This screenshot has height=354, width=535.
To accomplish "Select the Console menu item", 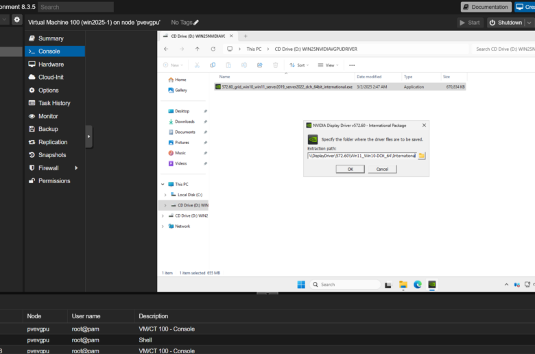I will point(55,51).
